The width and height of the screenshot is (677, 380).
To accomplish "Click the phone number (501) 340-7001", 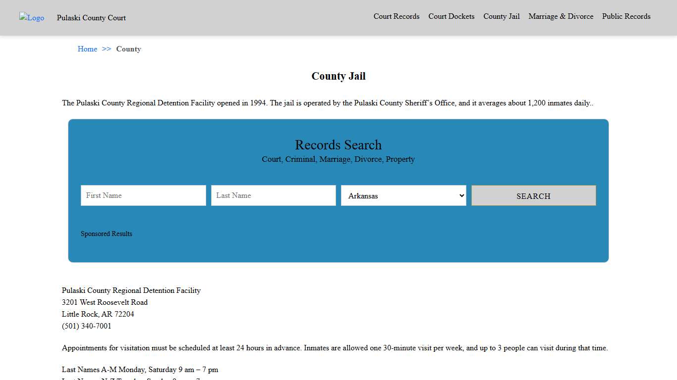I will coord(87,326).
